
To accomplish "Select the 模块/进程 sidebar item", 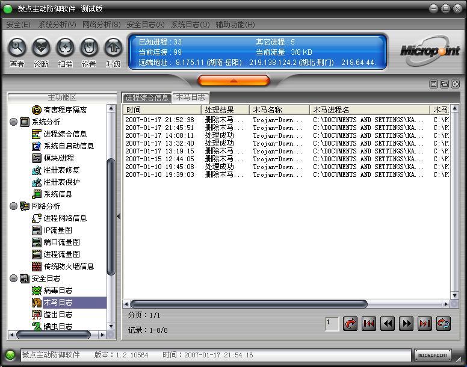I will click(53, 158).
